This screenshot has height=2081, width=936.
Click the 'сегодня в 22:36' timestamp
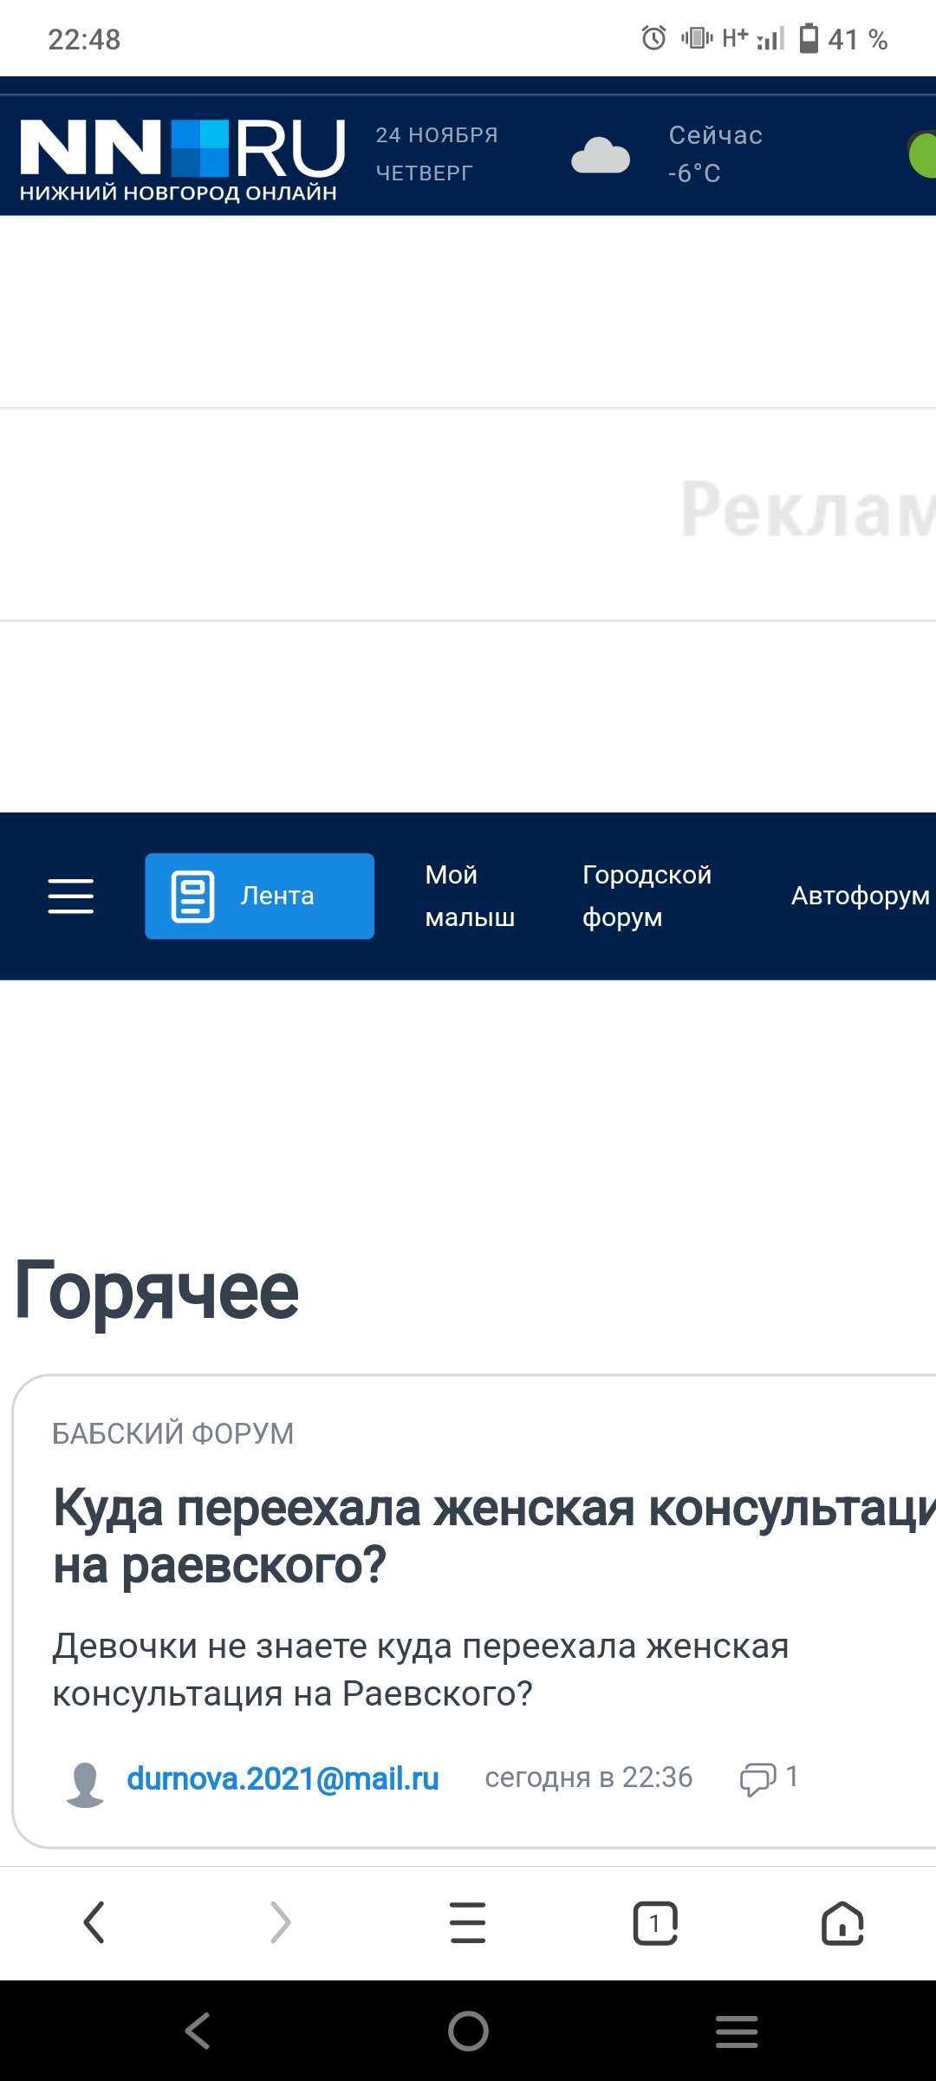[x=588, y=1778]
